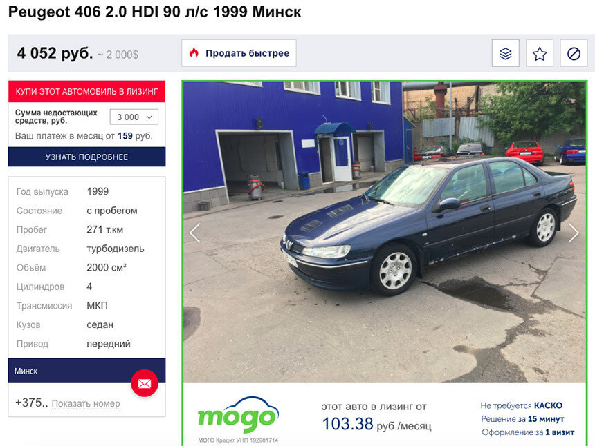Click the Продать быстрее button

(239, 53)
